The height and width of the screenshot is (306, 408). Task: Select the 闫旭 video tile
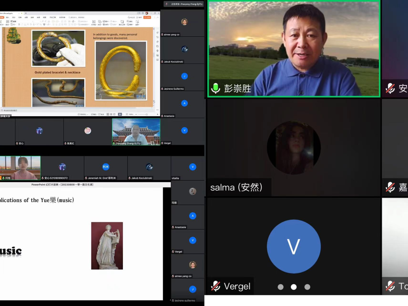(x=20, y=168)
